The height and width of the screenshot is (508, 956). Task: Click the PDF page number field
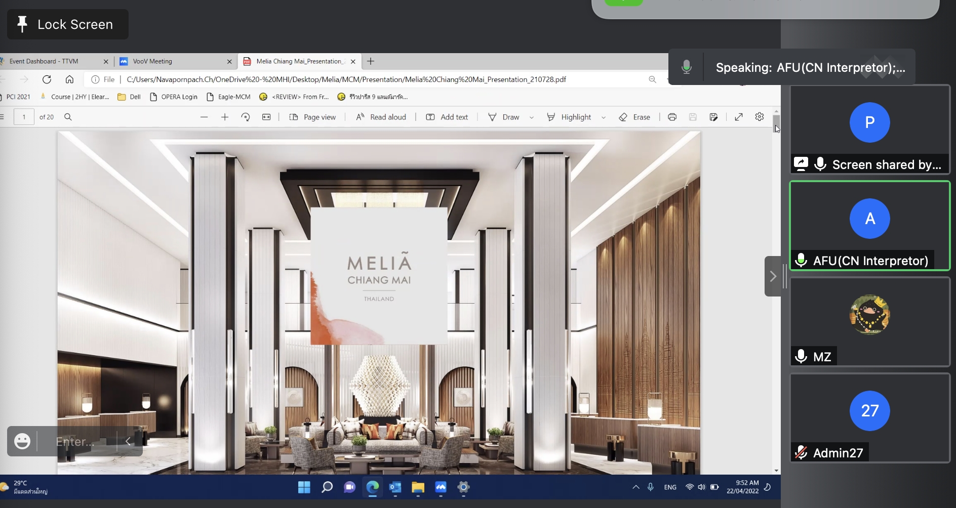click(24, 117)
